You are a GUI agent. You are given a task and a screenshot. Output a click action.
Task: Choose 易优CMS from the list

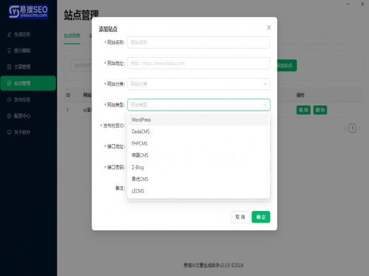199,179
